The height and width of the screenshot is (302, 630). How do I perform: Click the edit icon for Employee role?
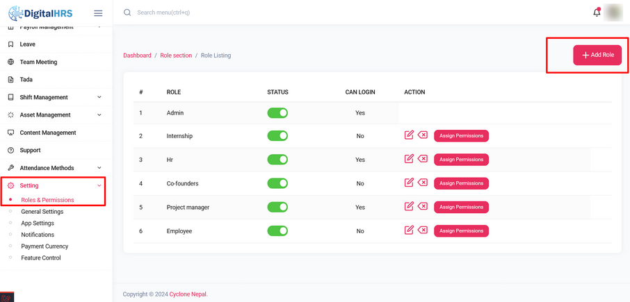(409, 230)
